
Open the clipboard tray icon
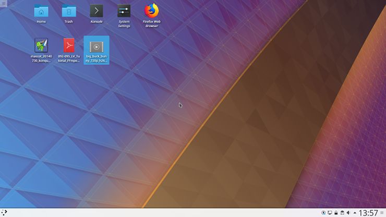(342, 213)
